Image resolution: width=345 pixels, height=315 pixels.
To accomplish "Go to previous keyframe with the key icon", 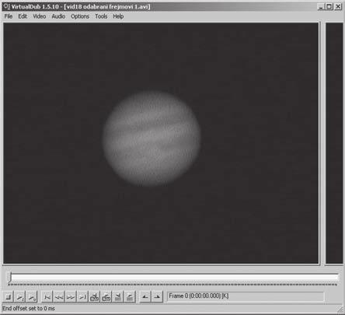I will coord(94,296).
